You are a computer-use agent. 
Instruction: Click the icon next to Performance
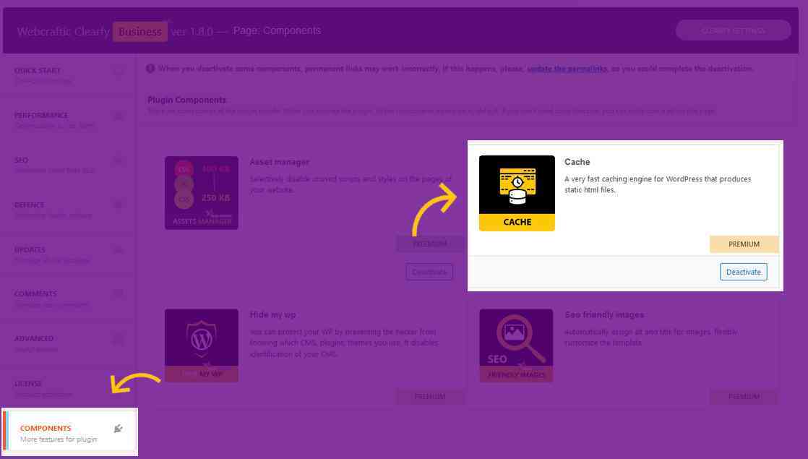(x=118, y=116)
